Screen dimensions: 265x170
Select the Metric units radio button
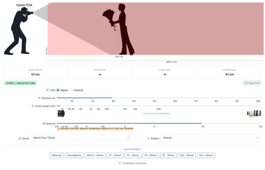(x=58, y=90)
